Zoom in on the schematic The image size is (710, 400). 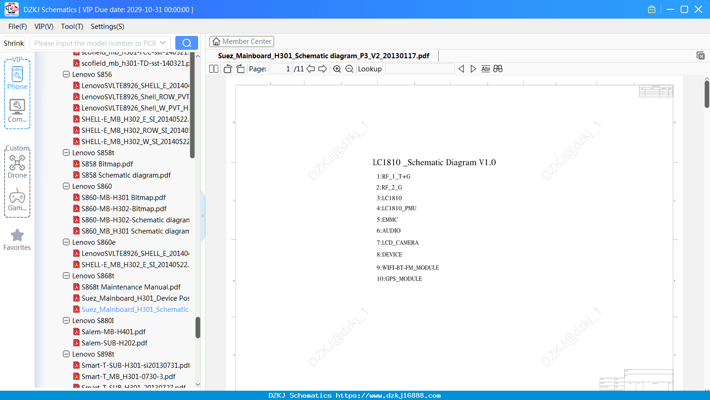click(337, 69)
